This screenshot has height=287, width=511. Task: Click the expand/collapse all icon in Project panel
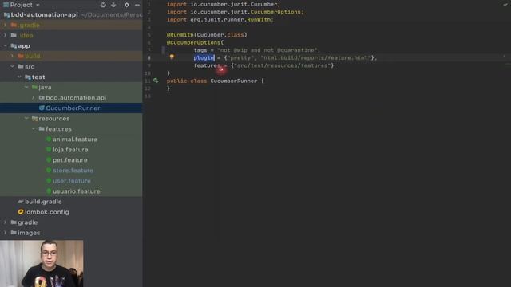point(113,5)
